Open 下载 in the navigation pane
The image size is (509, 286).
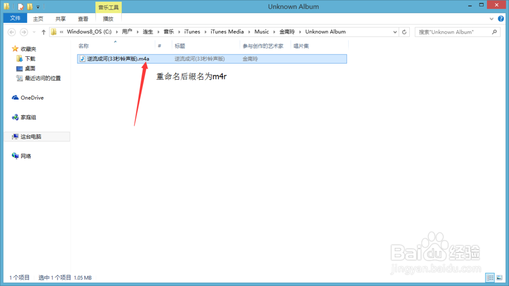[x=30, y=58]
